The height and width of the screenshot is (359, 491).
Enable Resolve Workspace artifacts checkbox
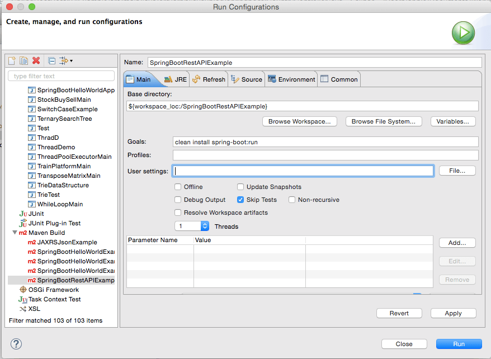pyautogui.click(x=178, y=212)
